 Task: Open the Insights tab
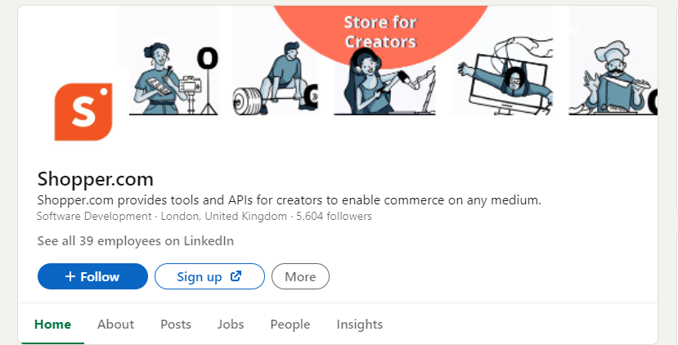coord(360,324)
